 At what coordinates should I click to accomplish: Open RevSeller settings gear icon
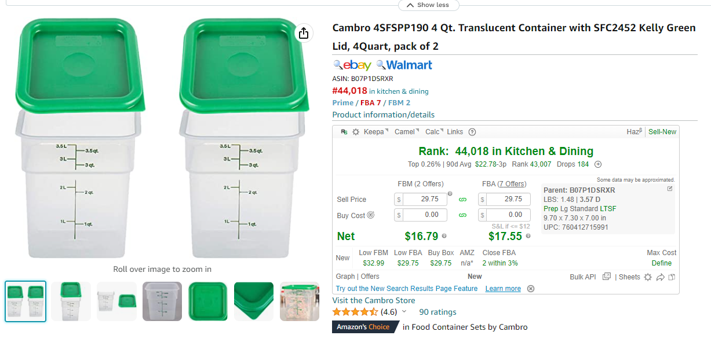click(x=356, y=132)
